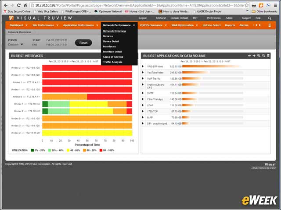Reload the page with browser refresh icon
Viewport: 281px width, 210px height.
click(18, 5)
